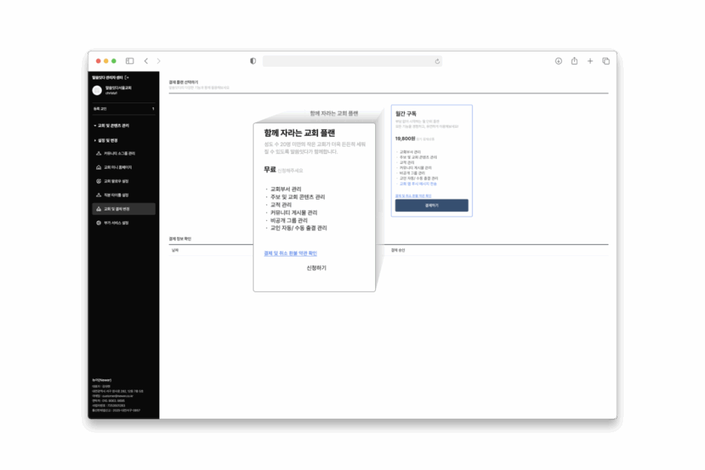Show the tab overview icon
Viewport: 705px width, 470px height.
coord(606,61)
